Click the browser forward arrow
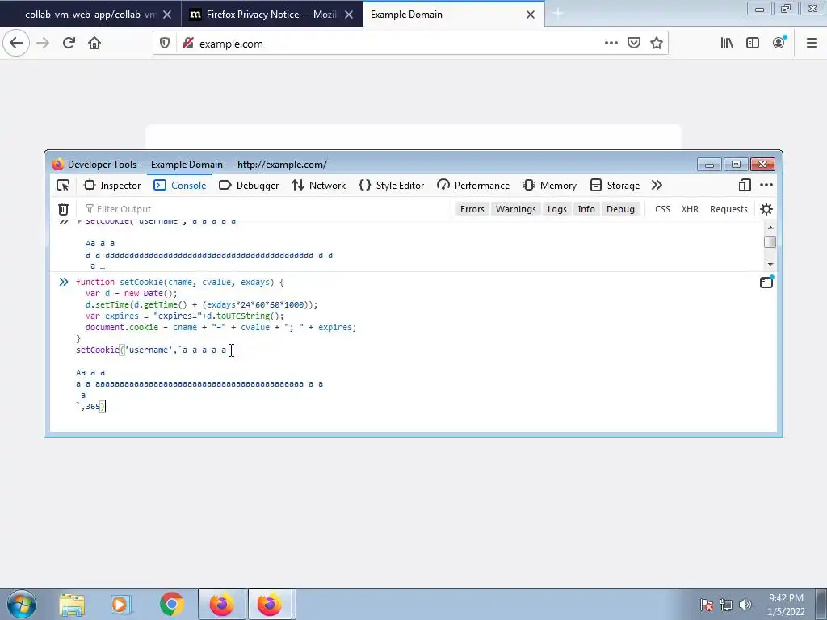 pyautogui.click(x=43, y=44)
